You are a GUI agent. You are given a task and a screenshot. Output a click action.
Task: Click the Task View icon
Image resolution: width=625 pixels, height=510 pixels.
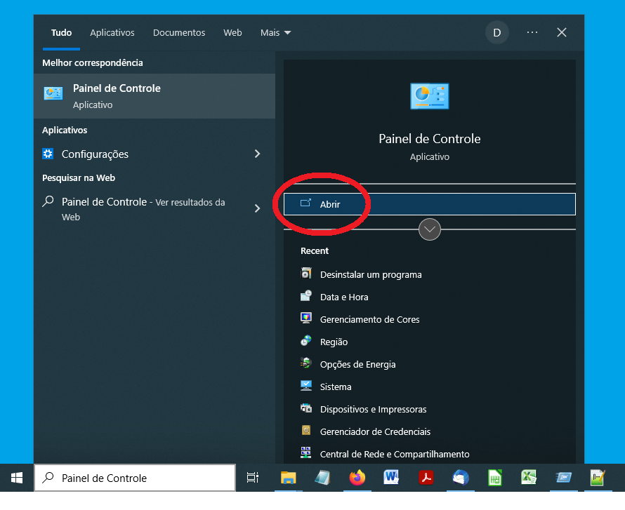253,478
